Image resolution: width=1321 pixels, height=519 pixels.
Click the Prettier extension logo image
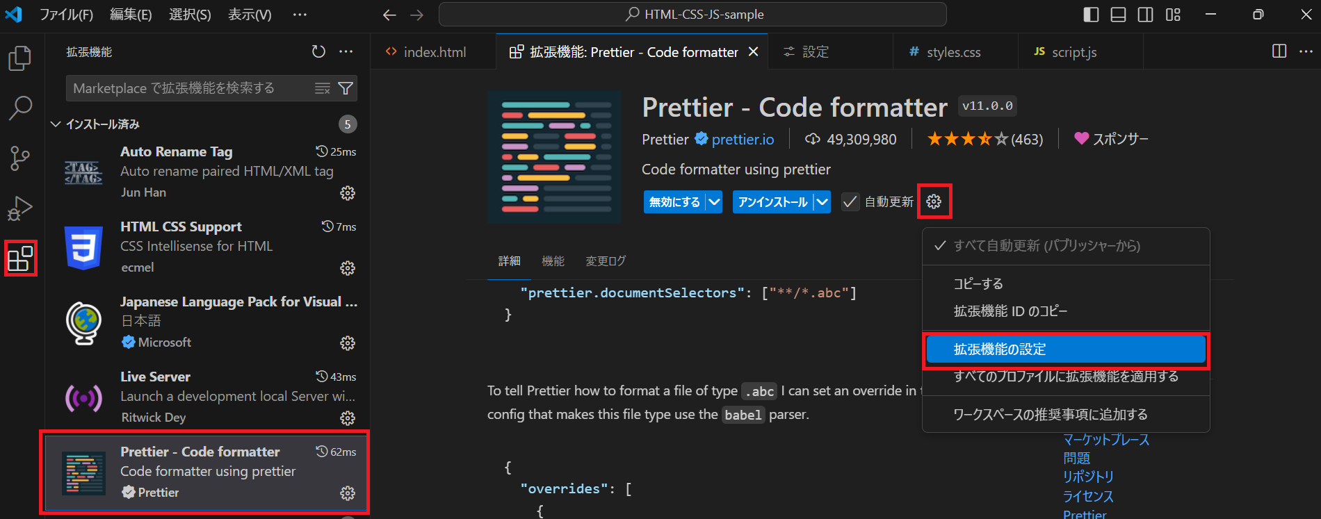554,156
